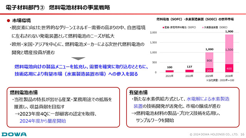Click the footnote ※当社調査：2021年＝100
Screen dimensions: 246x138
pos(220,80)
